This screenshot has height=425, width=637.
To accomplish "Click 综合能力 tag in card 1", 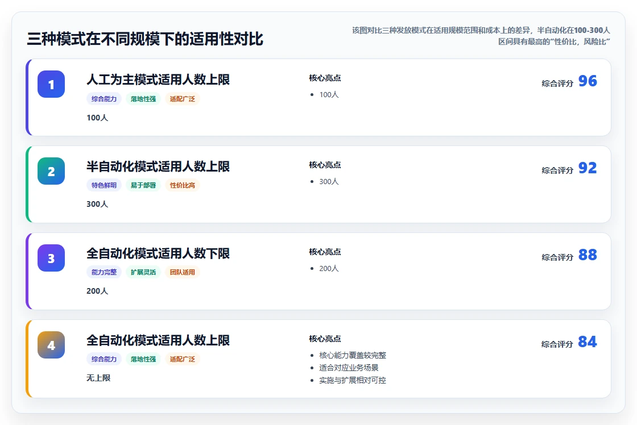I will point(104,99).
